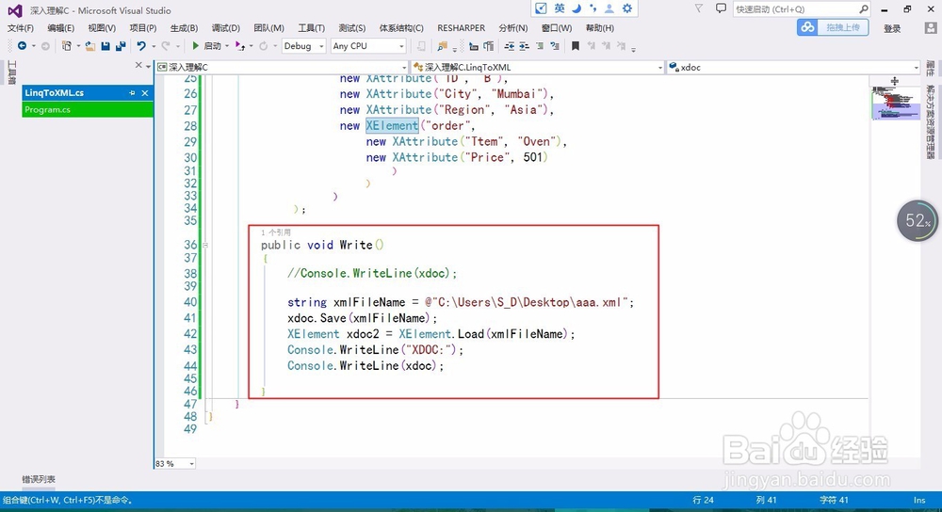
Task: Click the split editor plus handle
Action: tap(895, 81)
